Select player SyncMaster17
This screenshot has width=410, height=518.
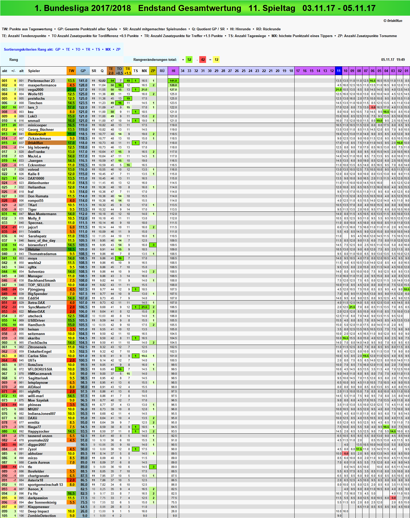[39, 307]
